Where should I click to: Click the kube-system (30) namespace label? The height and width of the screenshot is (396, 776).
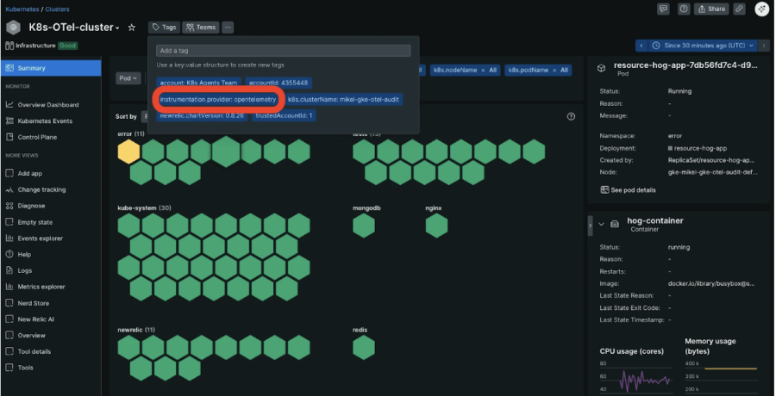point(144,208)
